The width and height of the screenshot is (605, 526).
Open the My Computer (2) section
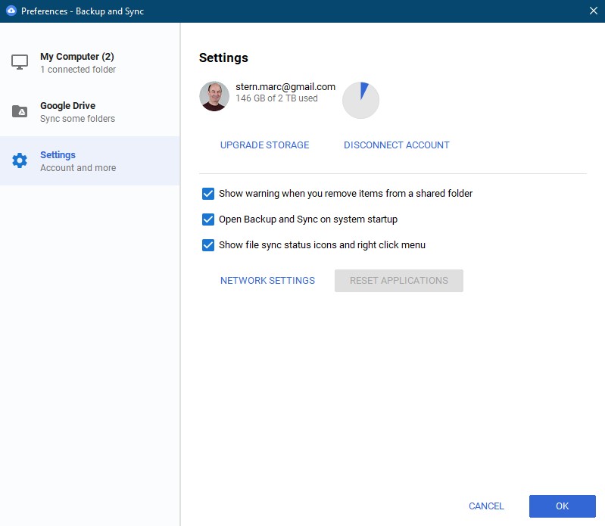click(x=90, y=63)
